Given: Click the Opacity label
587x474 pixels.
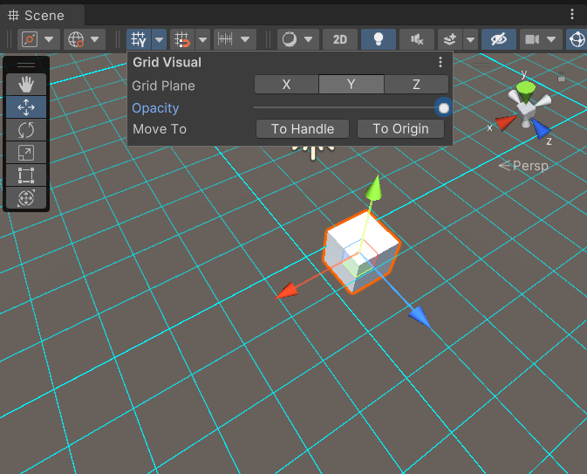Looking at the screenshot, I should (155, 108).
